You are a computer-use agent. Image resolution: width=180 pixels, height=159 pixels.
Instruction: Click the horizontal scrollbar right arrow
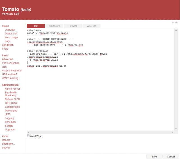pos(172,132)
